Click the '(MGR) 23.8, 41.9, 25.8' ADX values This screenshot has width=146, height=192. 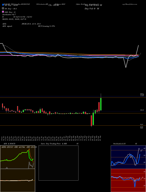31,24
